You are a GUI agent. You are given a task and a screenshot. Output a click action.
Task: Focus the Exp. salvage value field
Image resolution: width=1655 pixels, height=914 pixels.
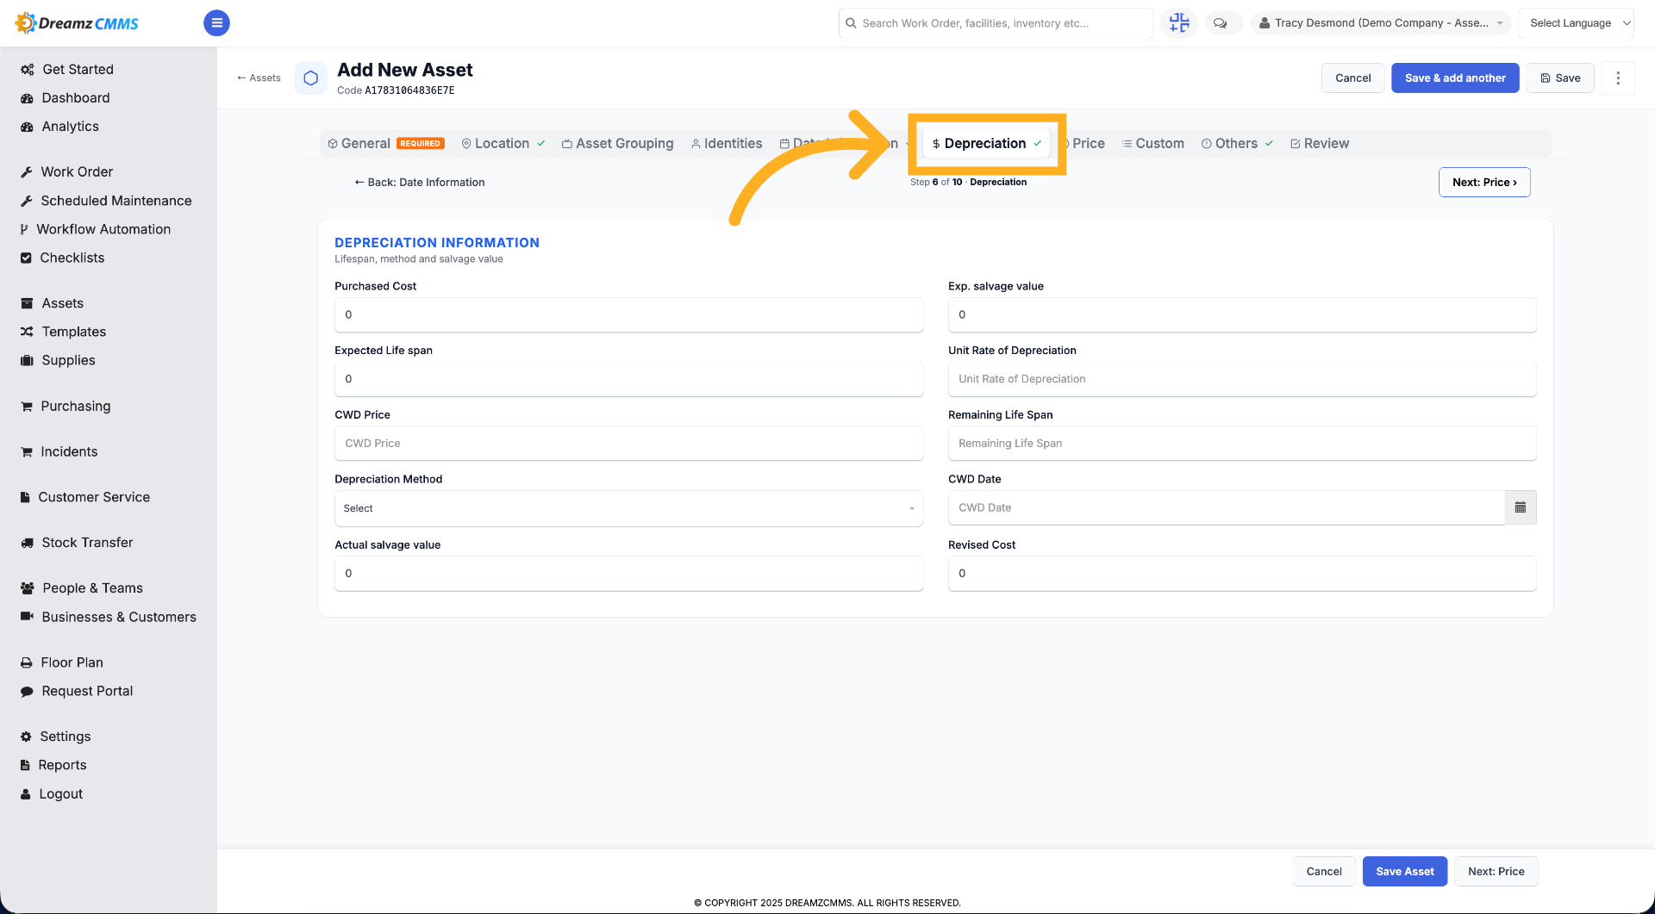click(x=1242, y=315)
